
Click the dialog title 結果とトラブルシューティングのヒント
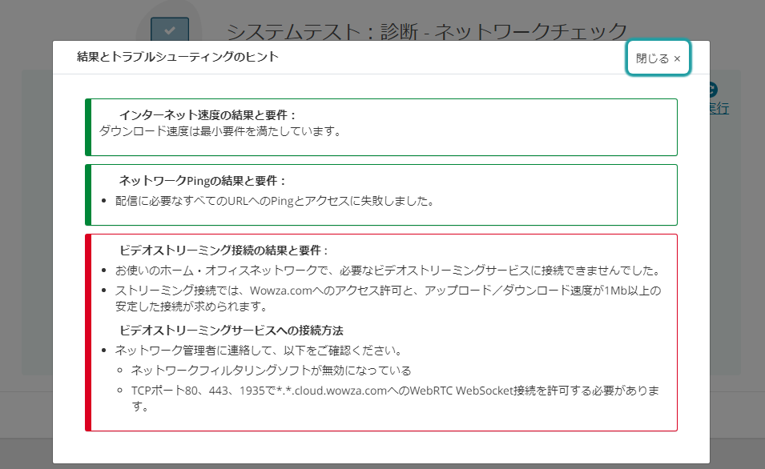tap(177, 57)
